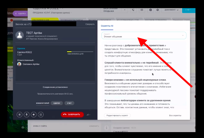This screenshot has width=204, height=138.
Task: Click the База знаний продажи button
Action: pos(111,10)
